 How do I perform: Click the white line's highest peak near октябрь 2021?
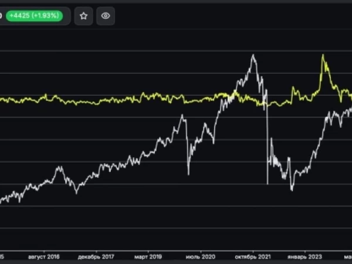(x=253, y=55)
